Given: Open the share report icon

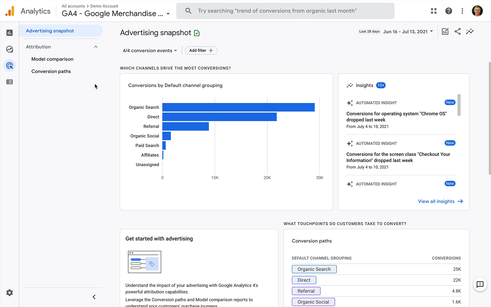Looking at the screenshot, I should [x=457, y=31].
